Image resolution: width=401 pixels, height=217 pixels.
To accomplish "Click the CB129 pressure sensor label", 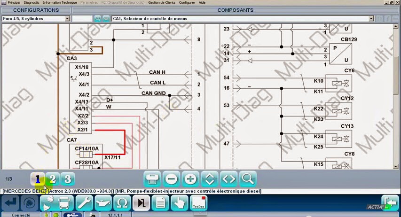I will (349, 39).
